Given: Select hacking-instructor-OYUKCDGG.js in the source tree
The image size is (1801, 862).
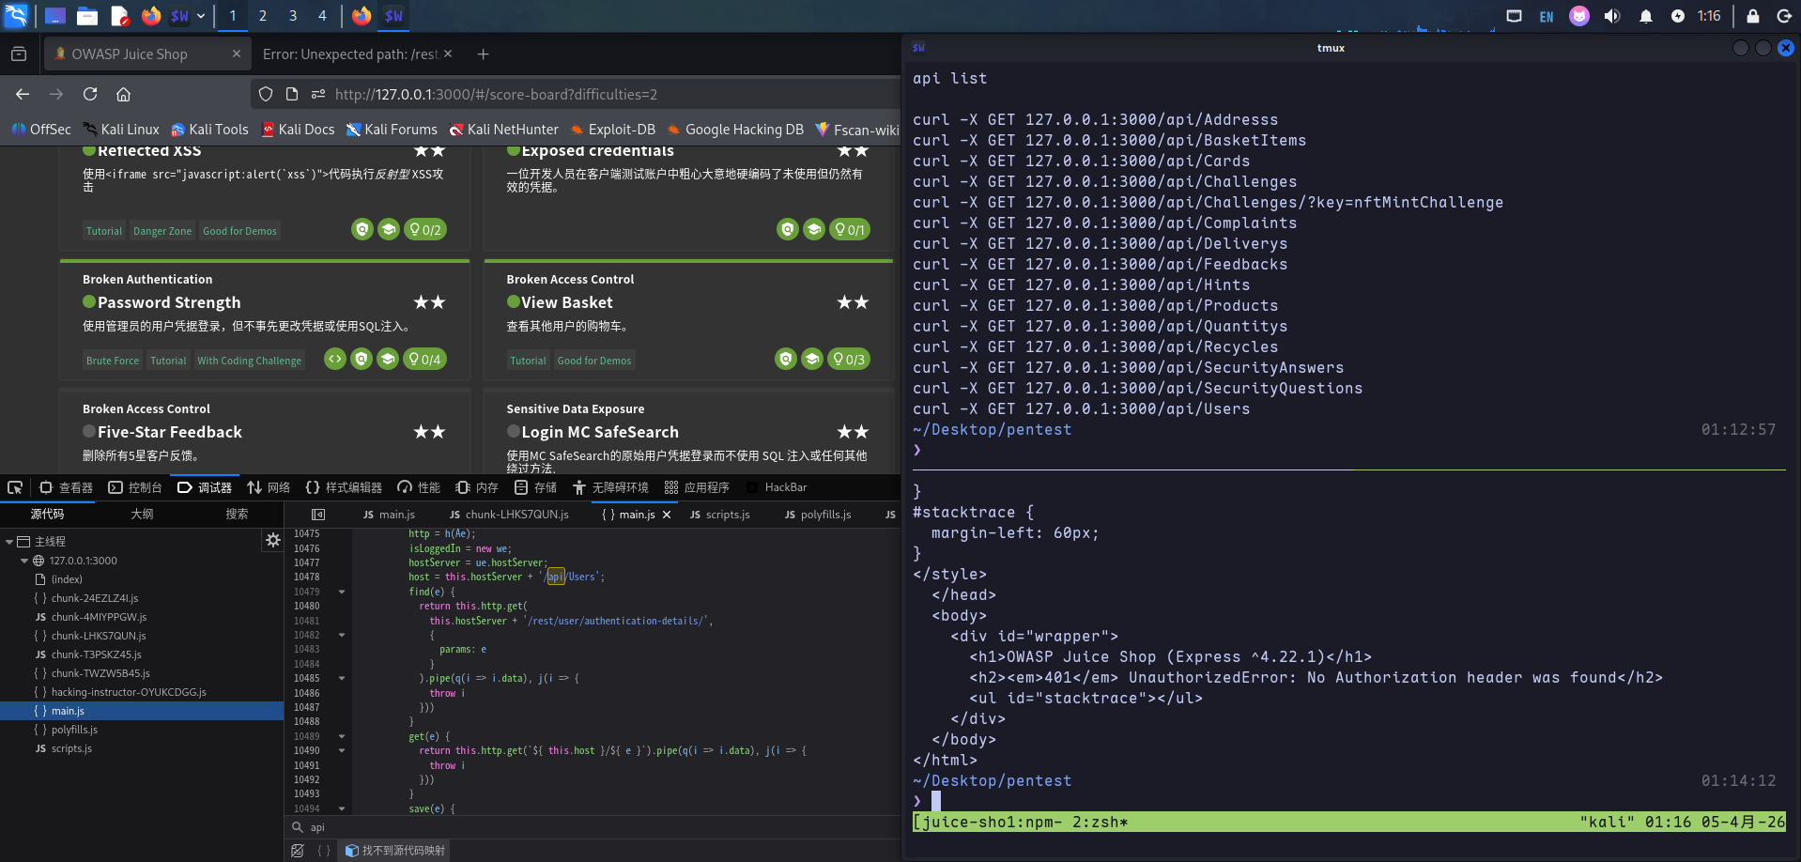Looking at the screenshot, I should (x=129, y=692).
